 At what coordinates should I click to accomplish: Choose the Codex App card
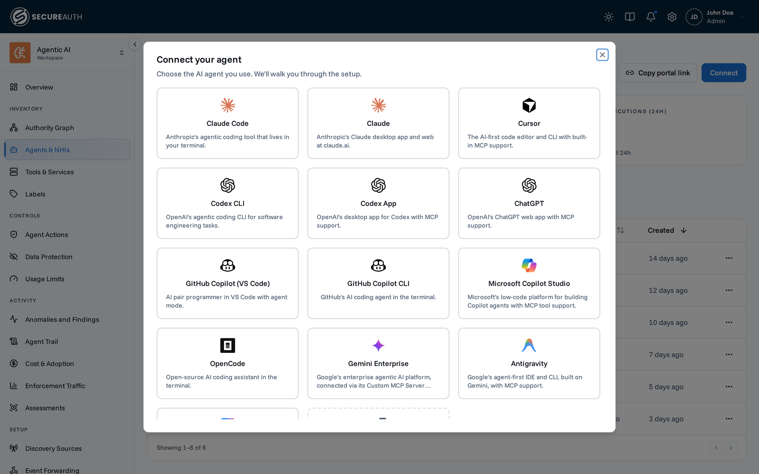point(378,203)
